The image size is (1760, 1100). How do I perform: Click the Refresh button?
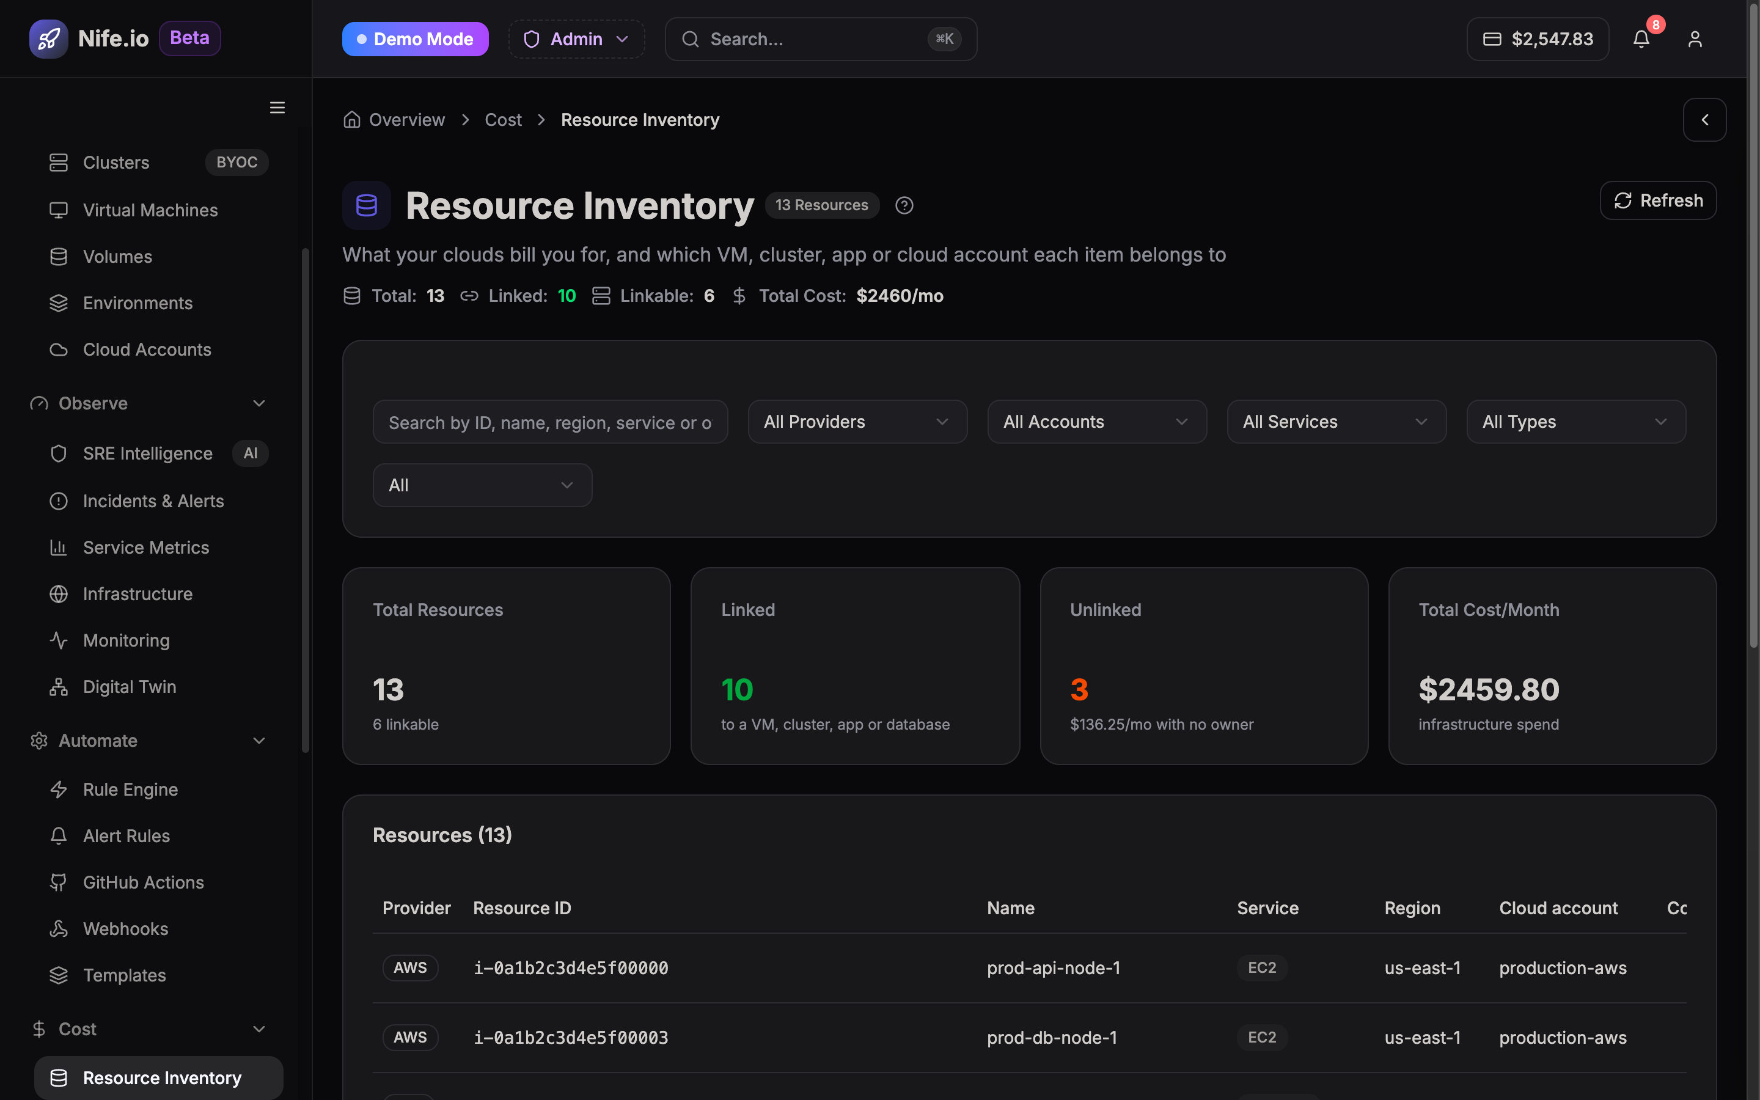click(x=1658, y=201)
